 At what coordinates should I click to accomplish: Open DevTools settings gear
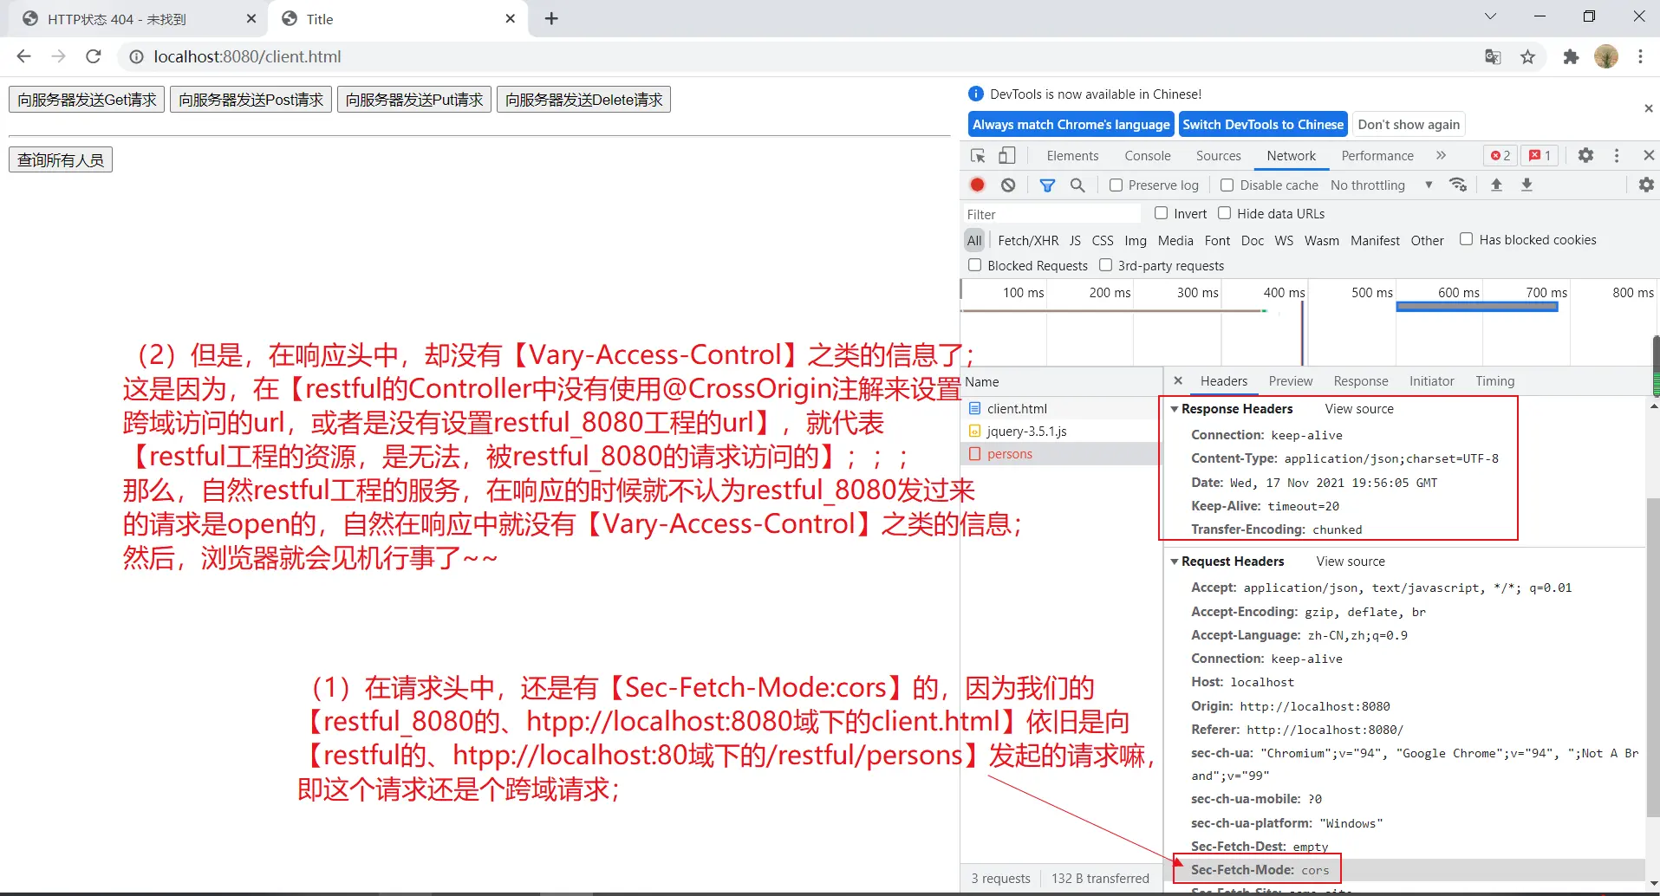pos(1585,155)
